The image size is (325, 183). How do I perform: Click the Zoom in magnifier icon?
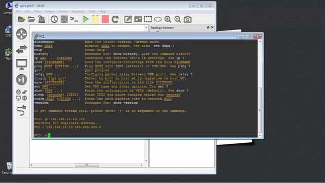click(168, 19)
